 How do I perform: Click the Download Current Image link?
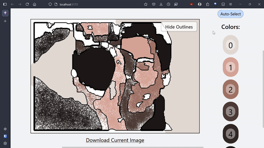coord(115,140)
